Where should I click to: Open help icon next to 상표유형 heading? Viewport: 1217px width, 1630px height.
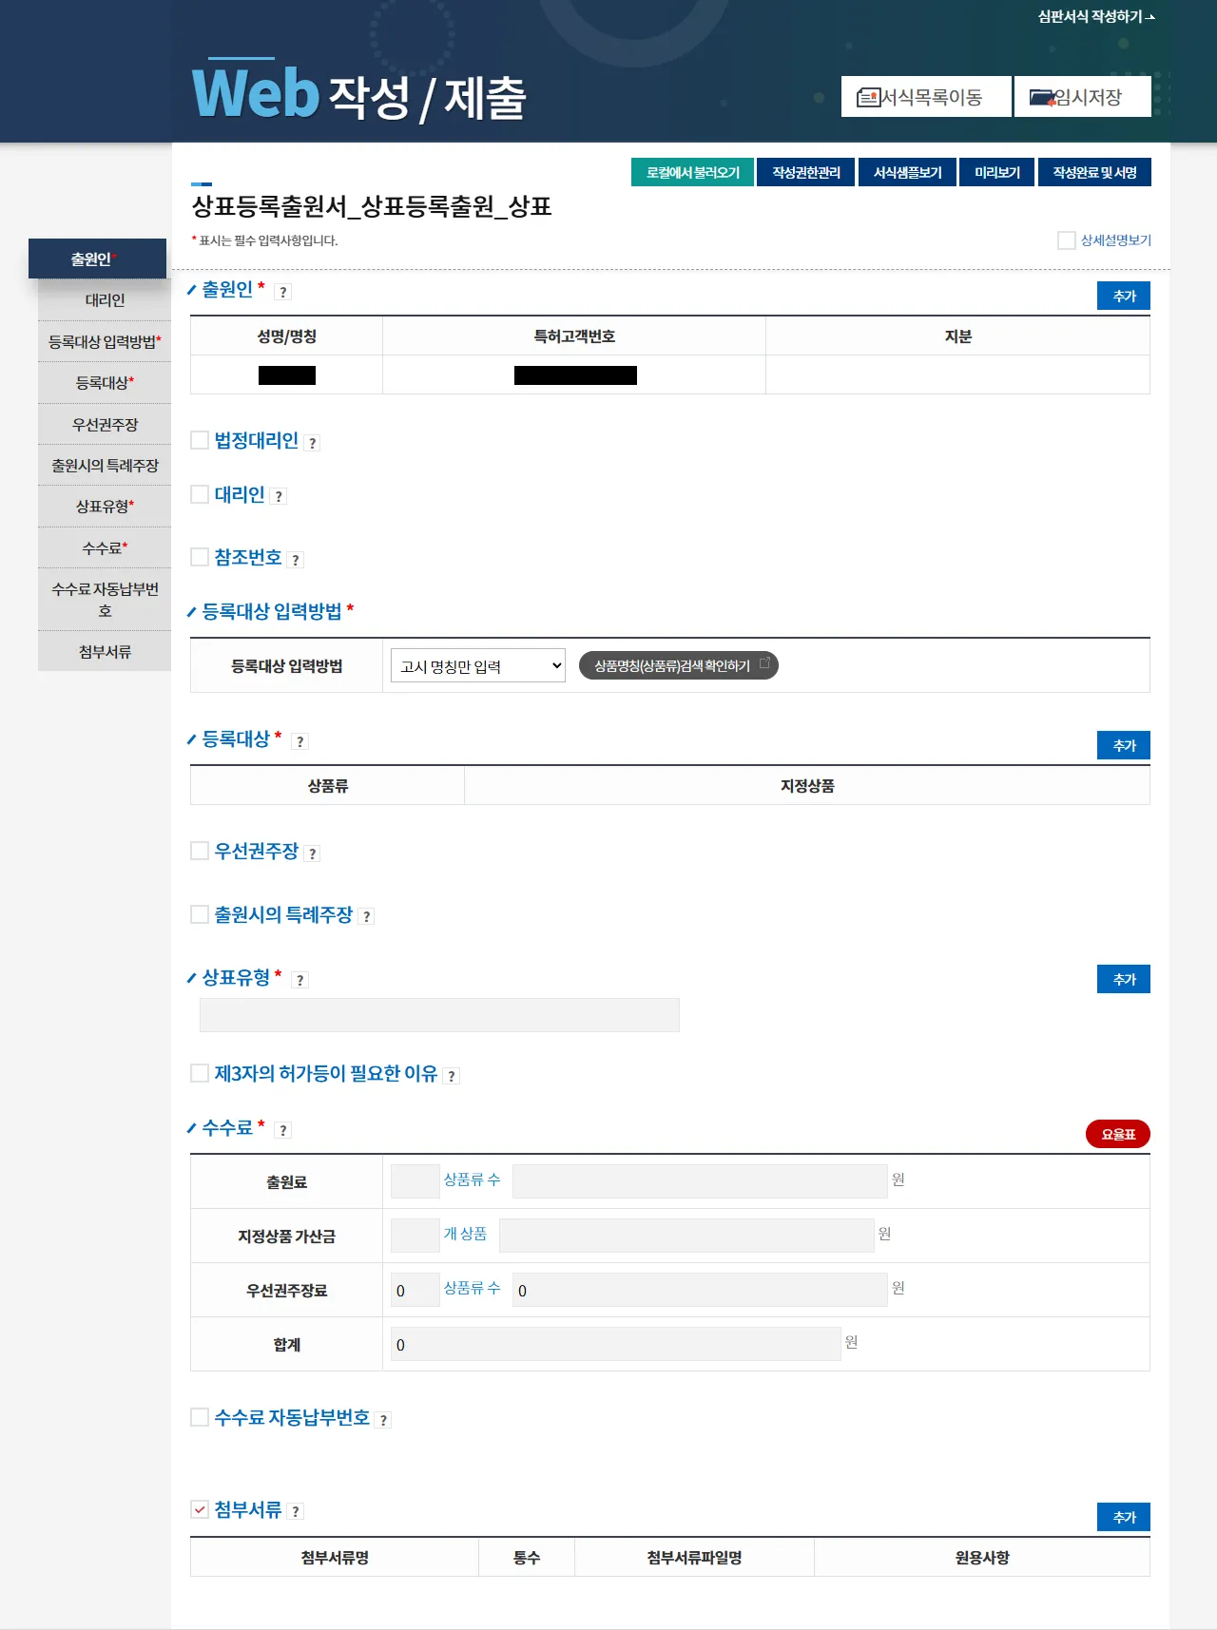pyautogui.click(x=300, y=981)
